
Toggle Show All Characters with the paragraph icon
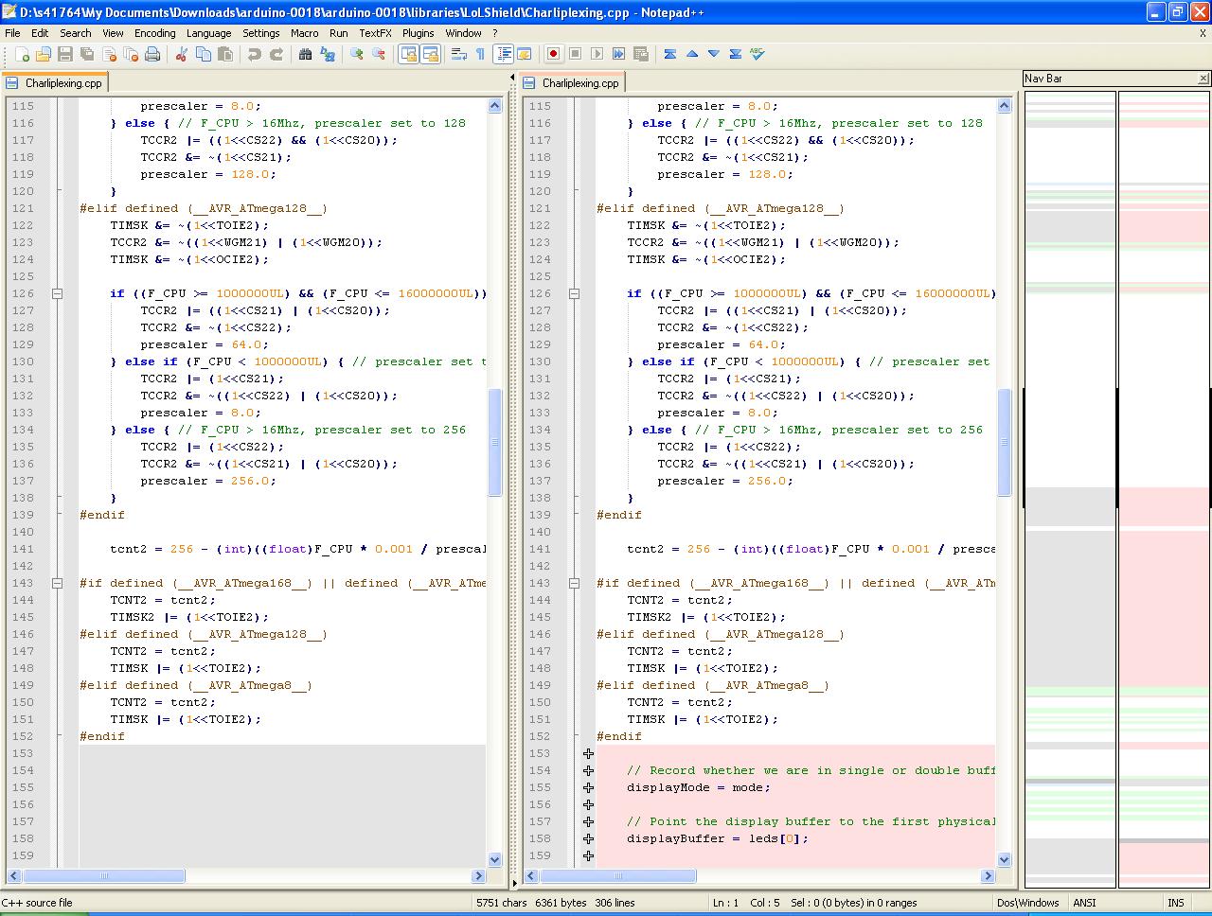(479, 54)
